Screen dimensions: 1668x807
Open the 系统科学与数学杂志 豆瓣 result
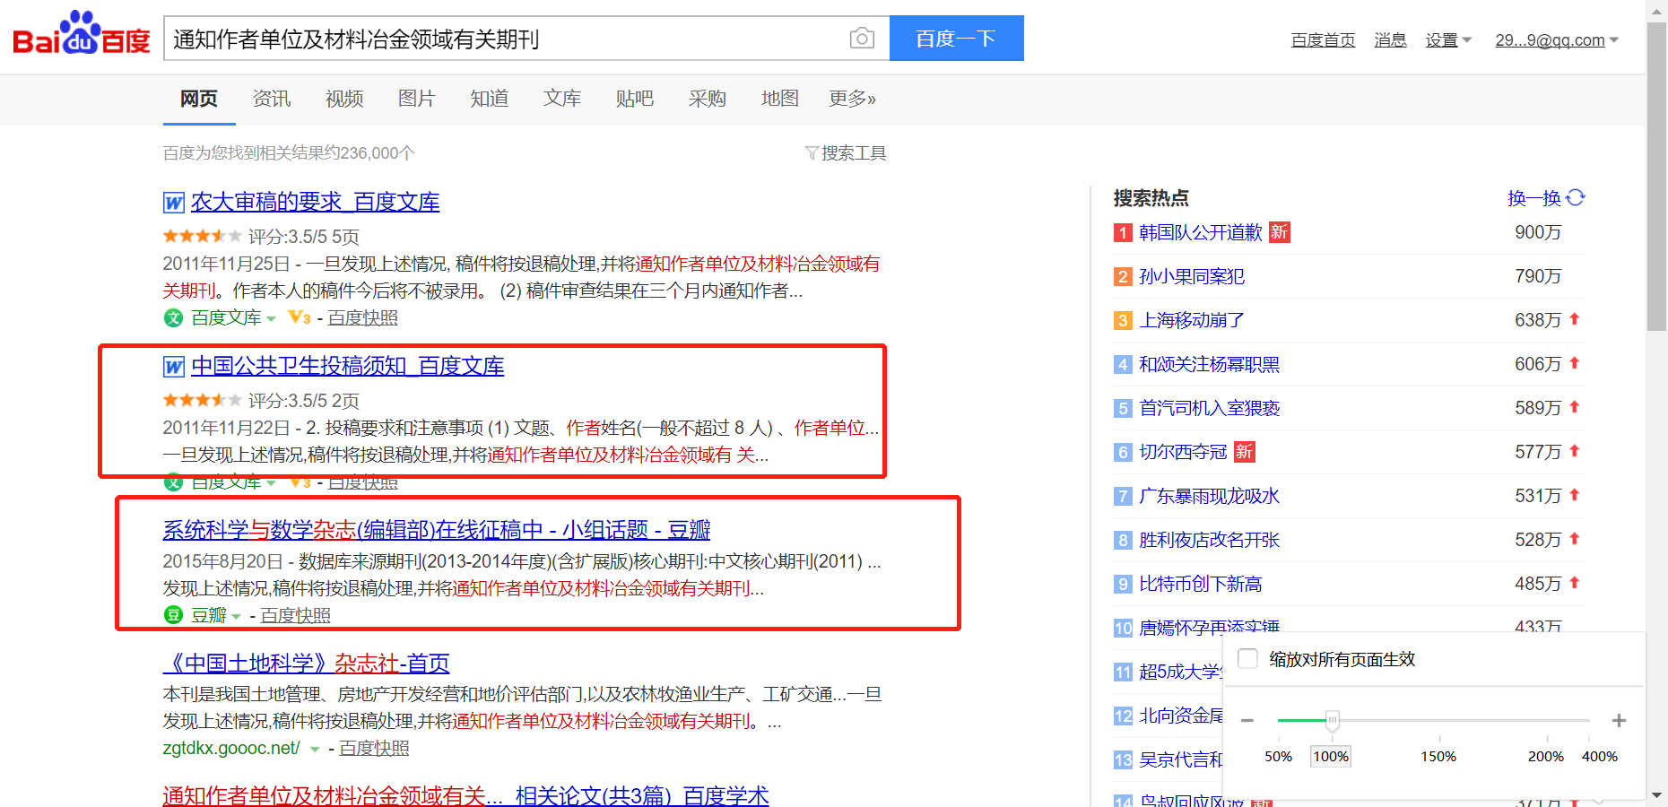(436, 530)
